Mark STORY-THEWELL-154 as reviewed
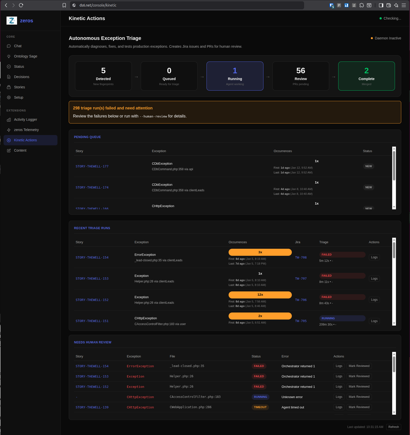410x435 pixels. tap(359, 366)
